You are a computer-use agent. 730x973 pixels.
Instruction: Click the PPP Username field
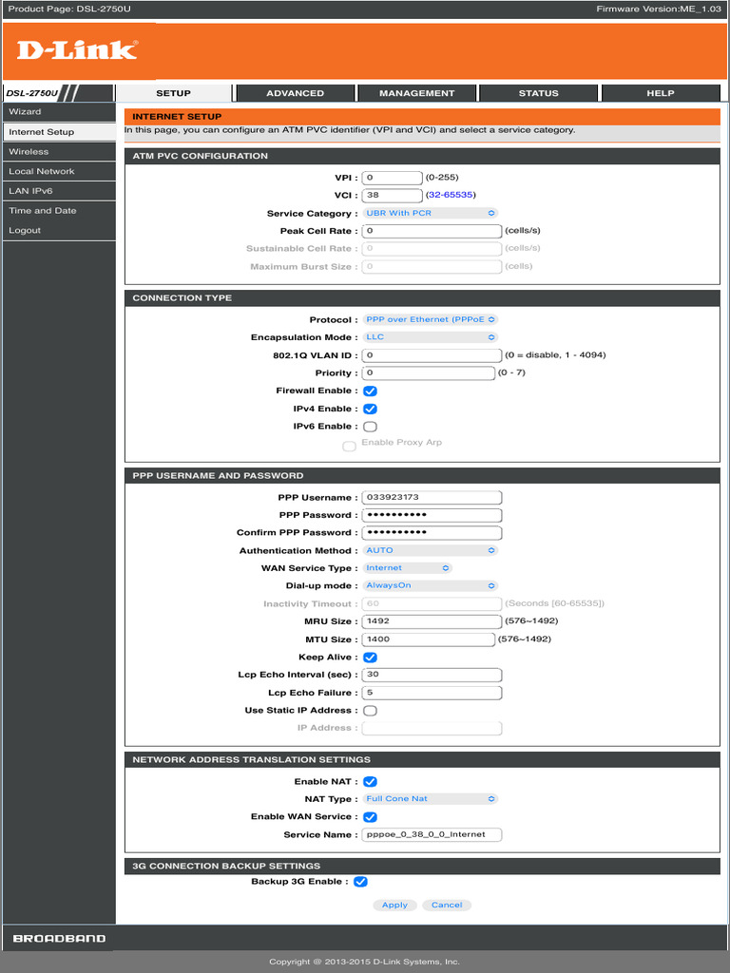point(432,498)
